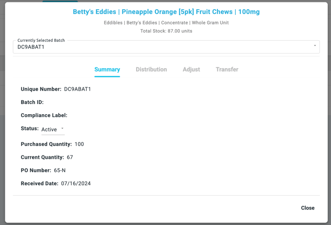This screenshot has height=225, width=331.
Task: Click the batch selector caret arrow
Action: click(x=315, y=46)
